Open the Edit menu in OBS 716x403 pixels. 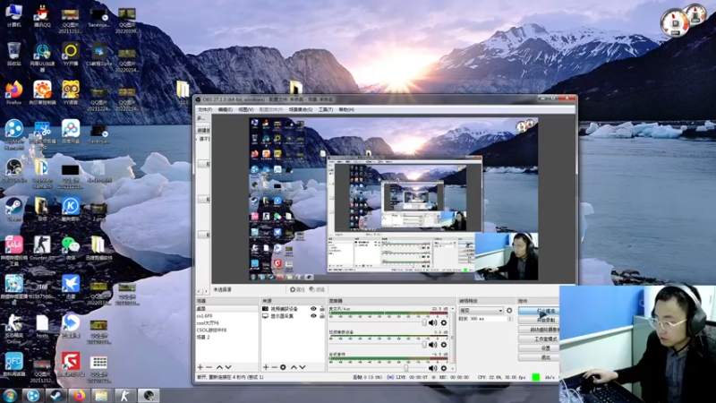tap(226, 109)
